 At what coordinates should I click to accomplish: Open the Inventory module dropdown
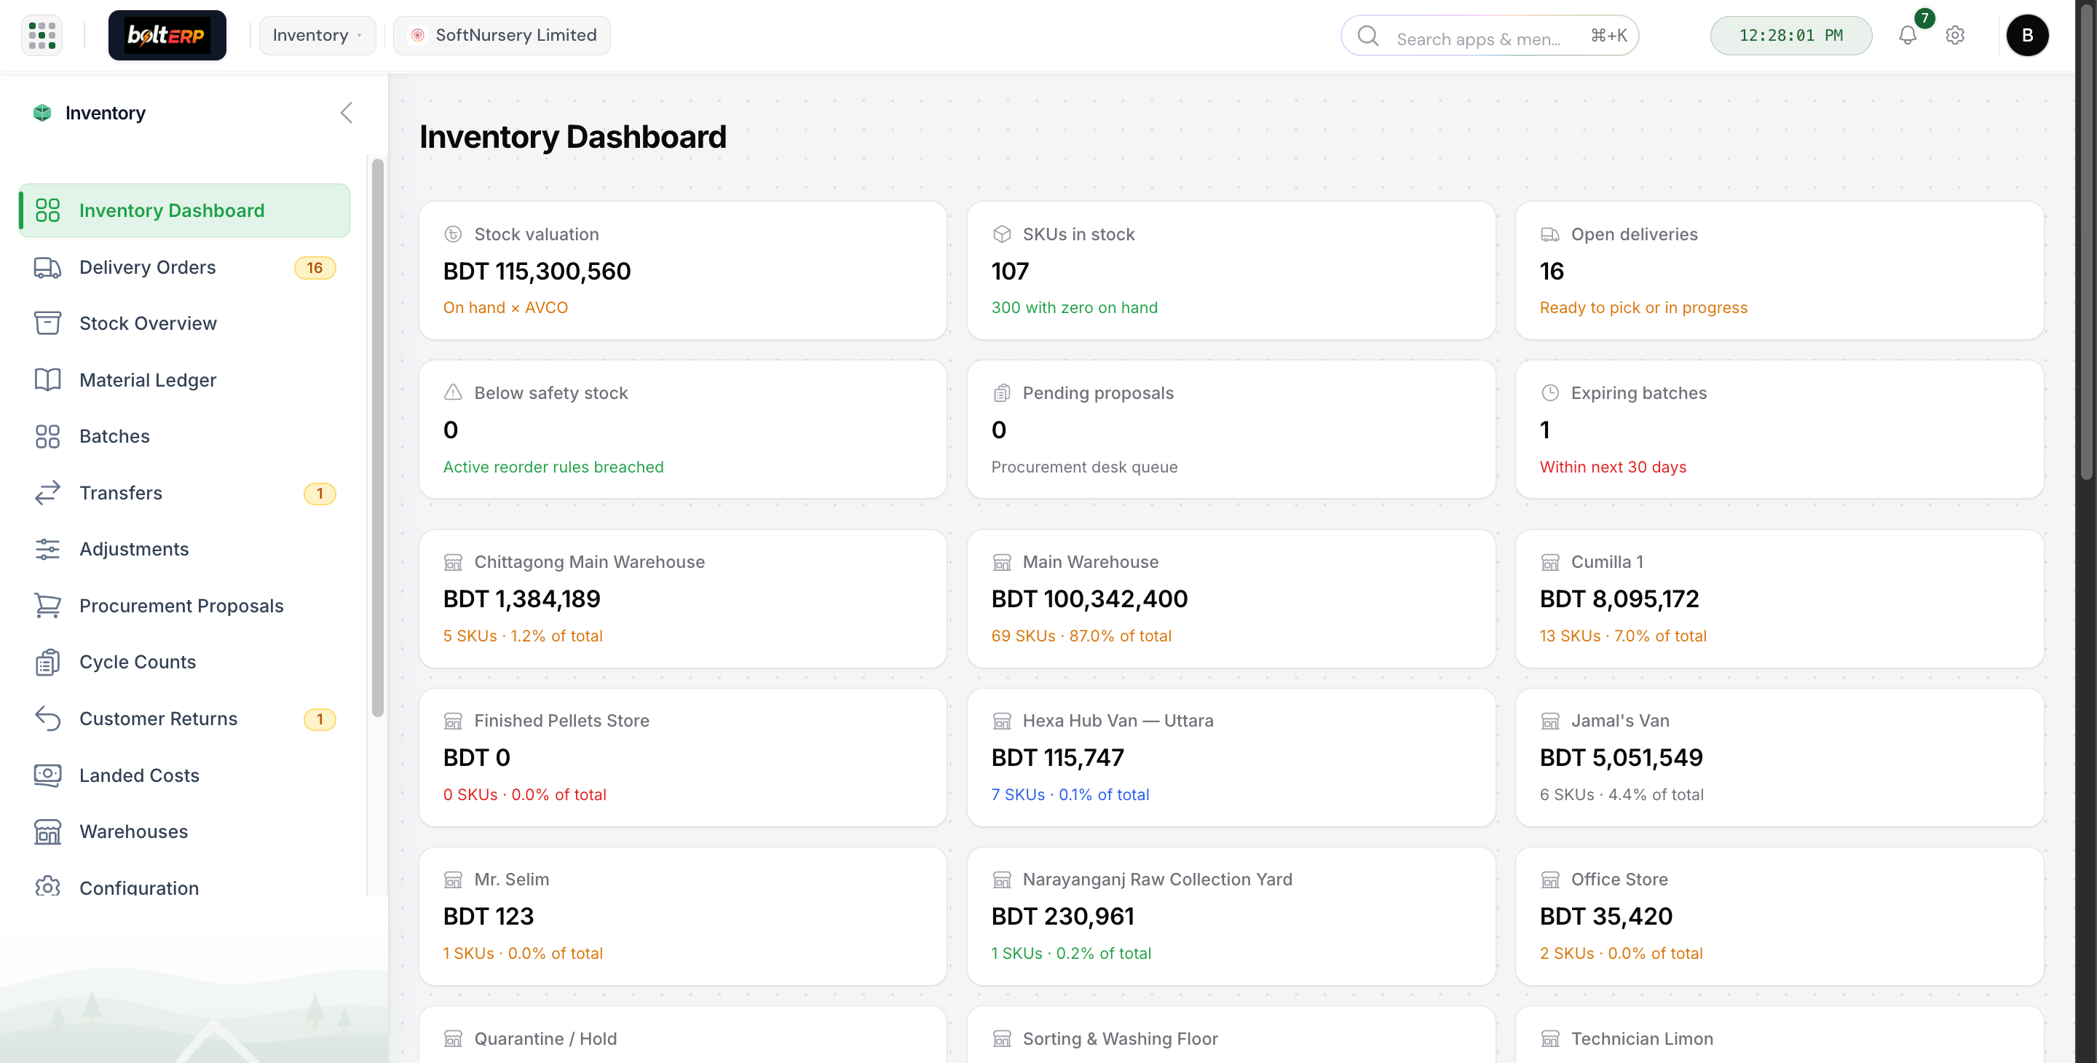point(317,36)
